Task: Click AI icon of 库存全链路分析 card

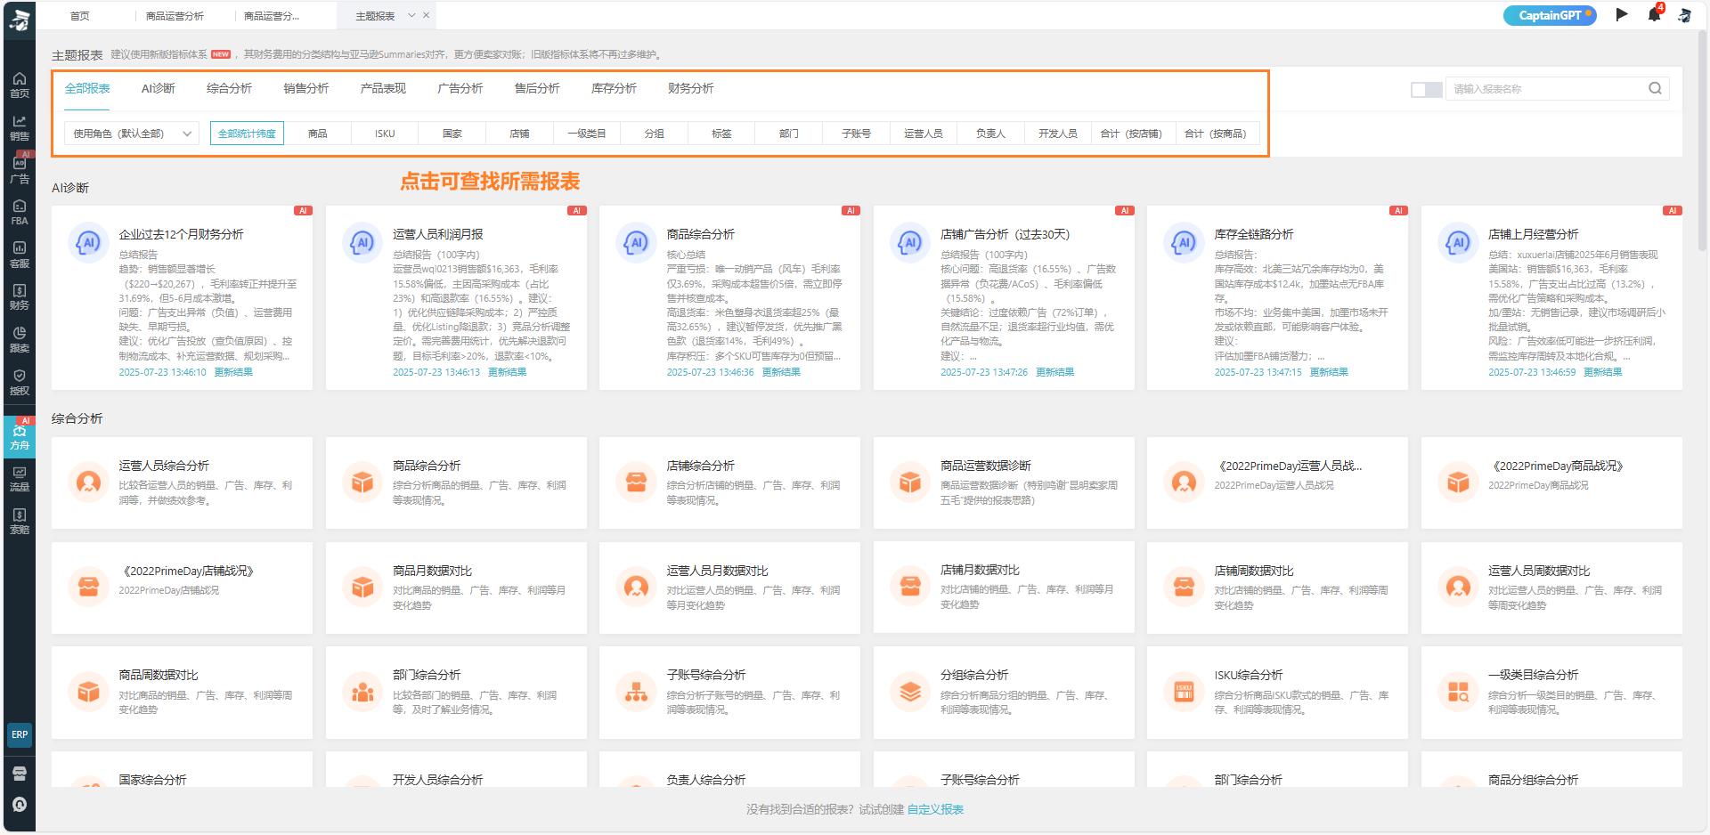Action: point(1184,242)
